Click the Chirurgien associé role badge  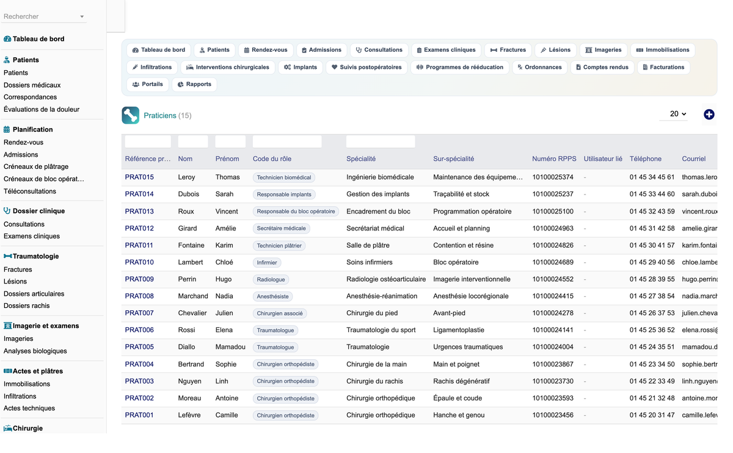pyautogui.click(x=279, y=313)
